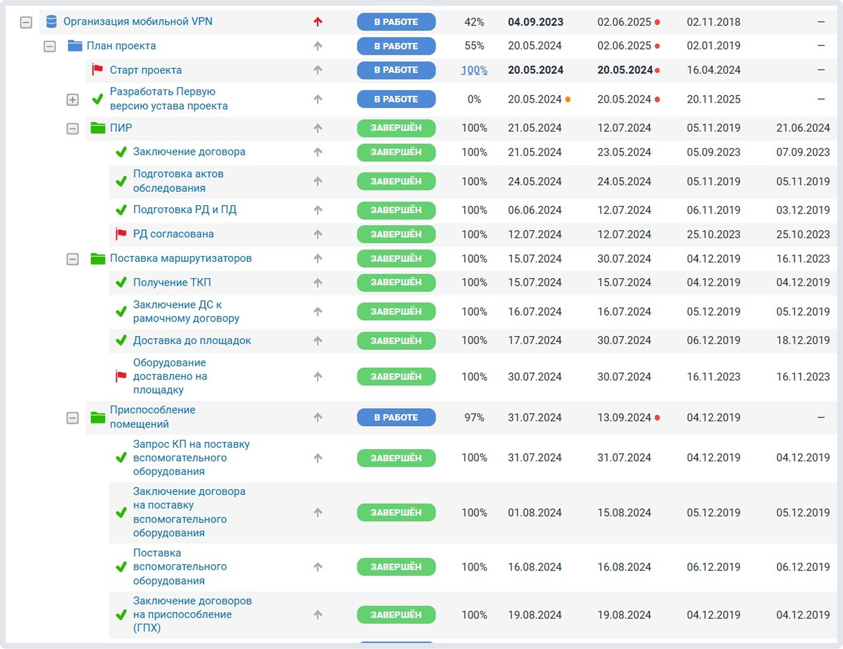This screenshot has height=649, width=843.
Task: Click the blue folder icon of План проекта
Action: [75, 46]
